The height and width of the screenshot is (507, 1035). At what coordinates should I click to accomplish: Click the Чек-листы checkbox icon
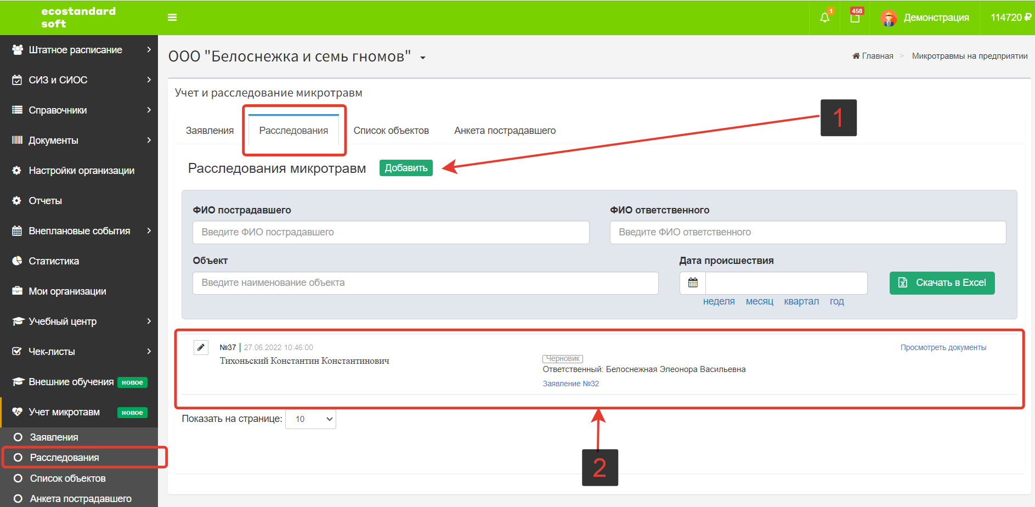pos(17,352)
